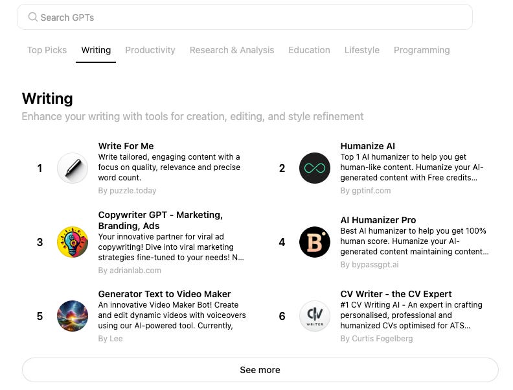
Task: Focus the Search GPTs field
Action: point(245,17)
